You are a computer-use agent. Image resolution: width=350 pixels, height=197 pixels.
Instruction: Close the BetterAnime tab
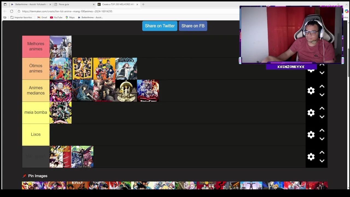[50, 4]
